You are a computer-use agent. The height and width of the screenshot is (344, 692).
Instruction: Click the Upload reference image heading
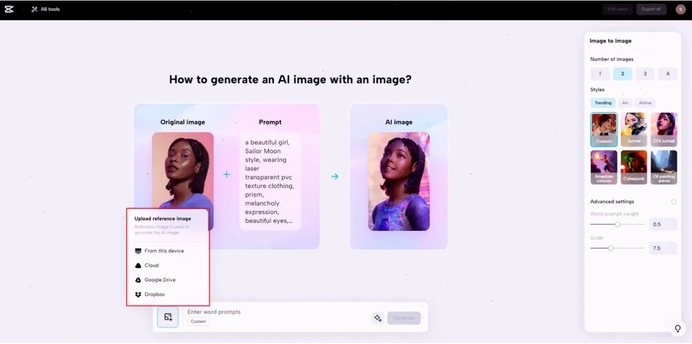click(x=163, y=219)
